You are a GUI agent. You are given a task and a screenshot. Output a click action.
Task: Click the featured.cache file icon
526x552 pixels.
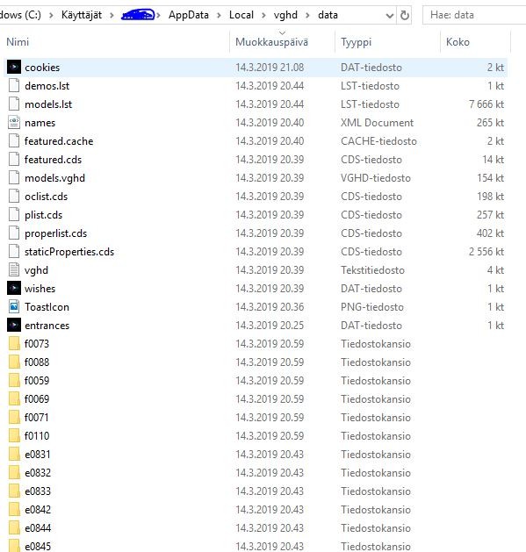[x=14, y=140]
